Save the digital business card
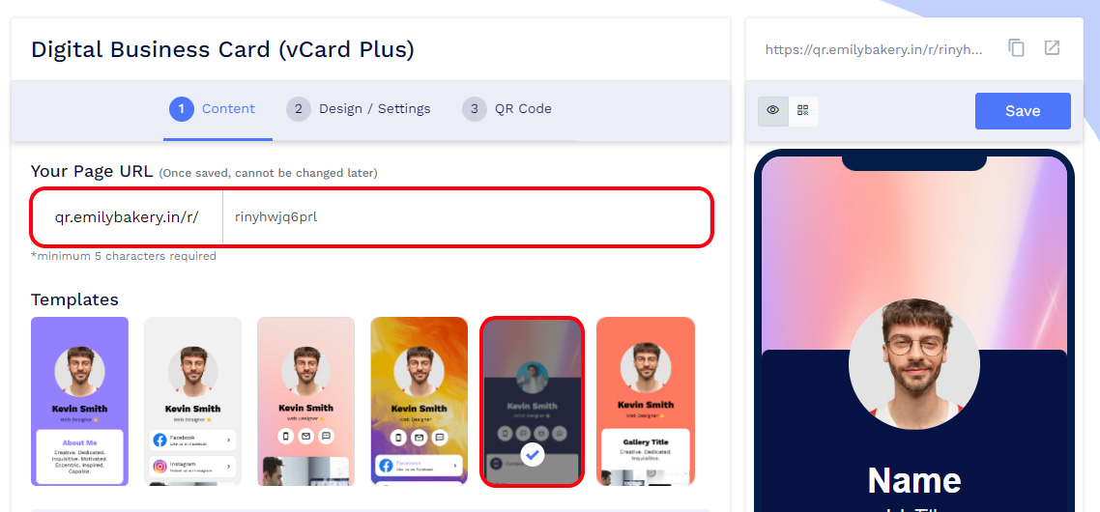Screen dimensions: 1100x512 click(1023, 111)
